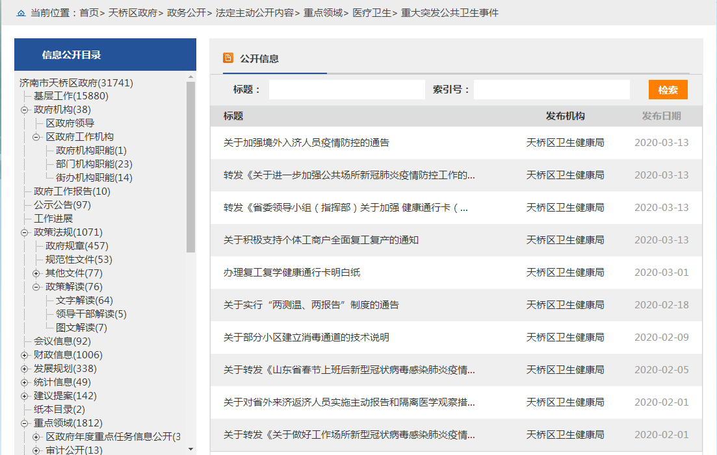
Task: Select 济南市天桥区政府(31741) root node
Action: (x=76, y=82)
